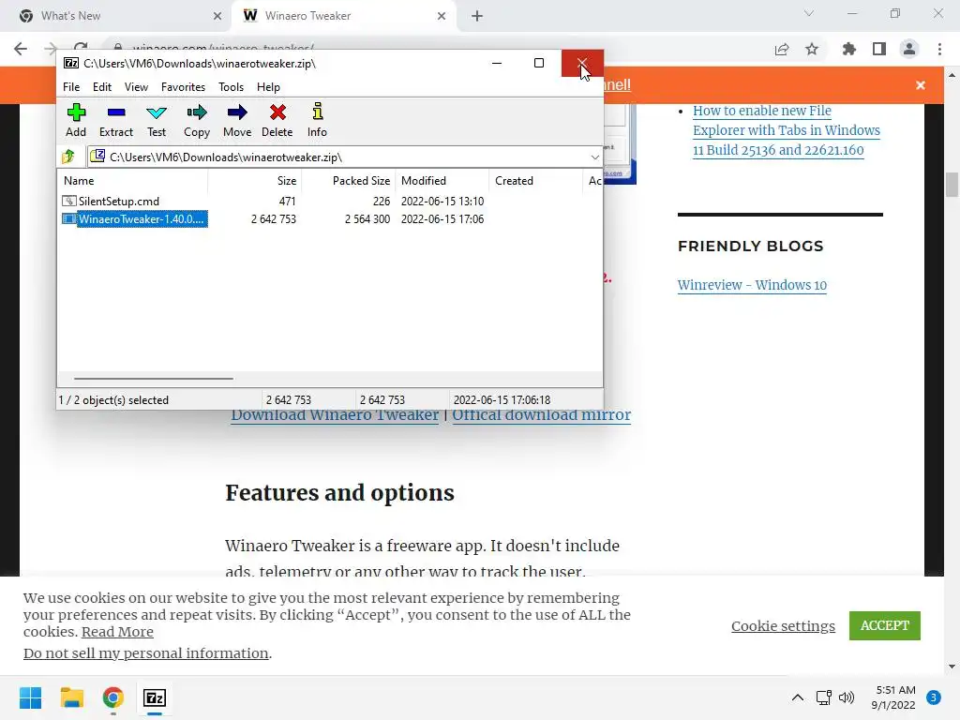Screen dimensions: 960x720
Task: Sort by the Size column header
Action: click(255, 181)
